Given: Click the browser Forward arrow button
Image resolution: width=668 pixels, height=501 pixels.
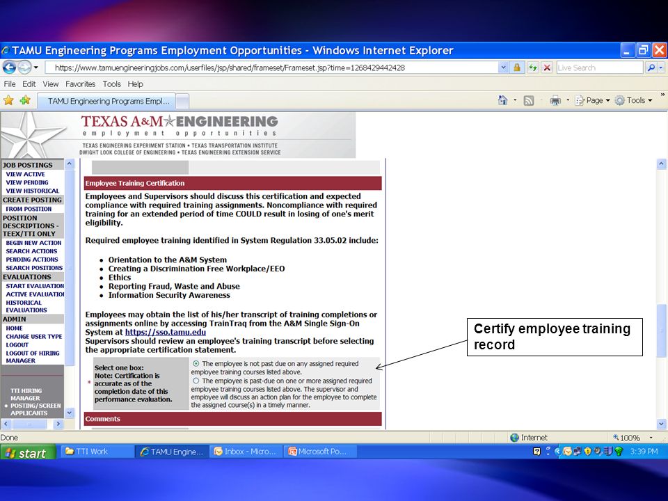Looking at the screenshot, I should (24, 67).
